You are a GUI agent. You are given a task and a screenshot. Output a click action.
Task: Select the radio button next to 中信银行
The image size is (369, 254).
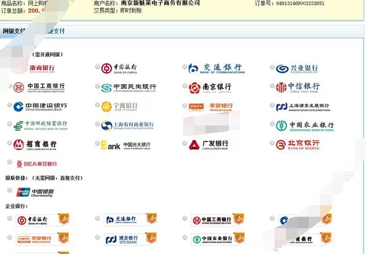[272, 86]
